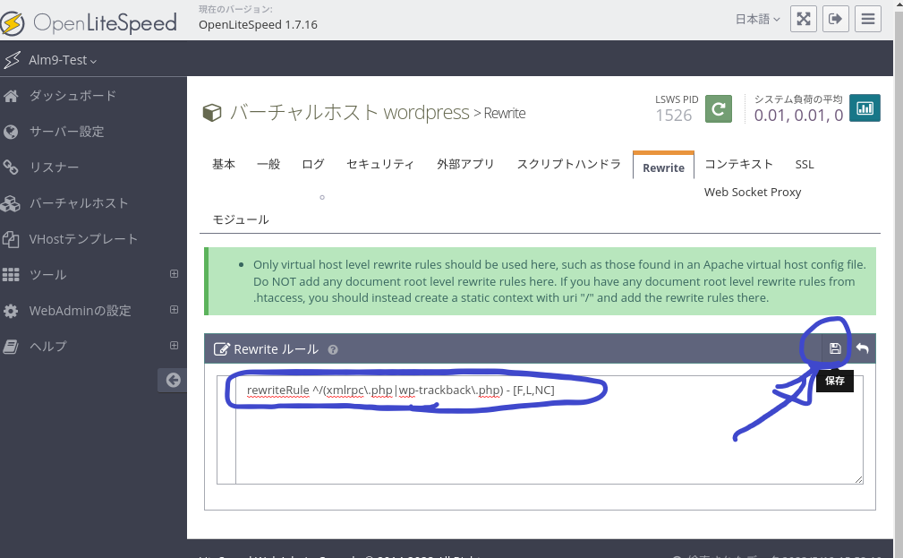
Task: Expand the WebAdminの設定 submenu plus icon
Action: click(x=174, y=310)
